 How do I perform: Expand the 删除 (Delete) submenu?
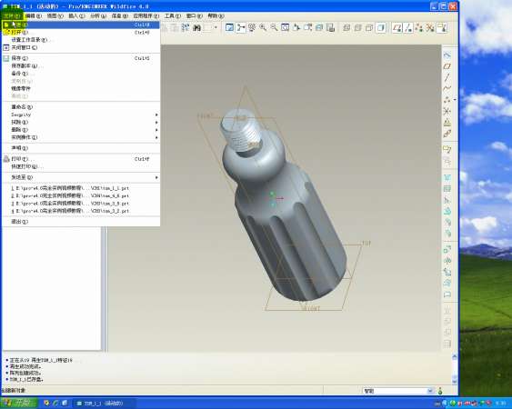(81, 130)
